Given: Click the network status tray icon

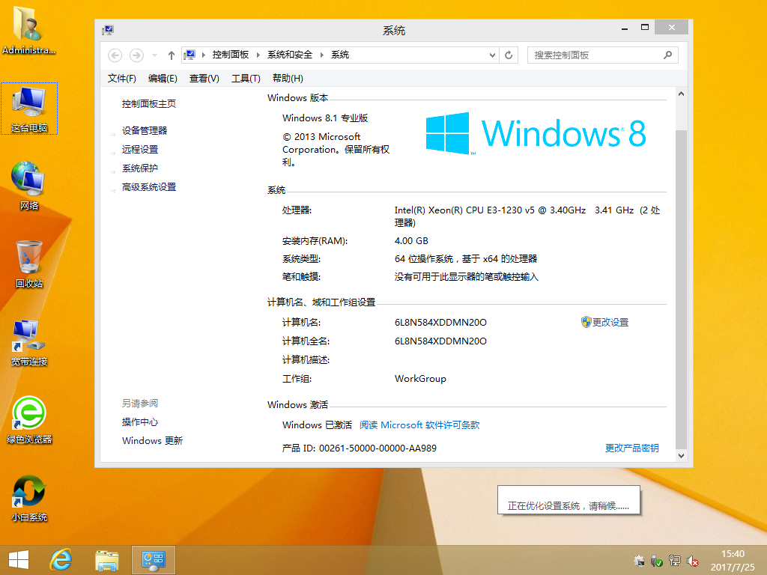Looking at the screenshot, I should click(674, 560).
